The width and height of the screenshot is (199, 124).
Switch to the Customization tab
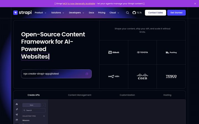[127, 95]
